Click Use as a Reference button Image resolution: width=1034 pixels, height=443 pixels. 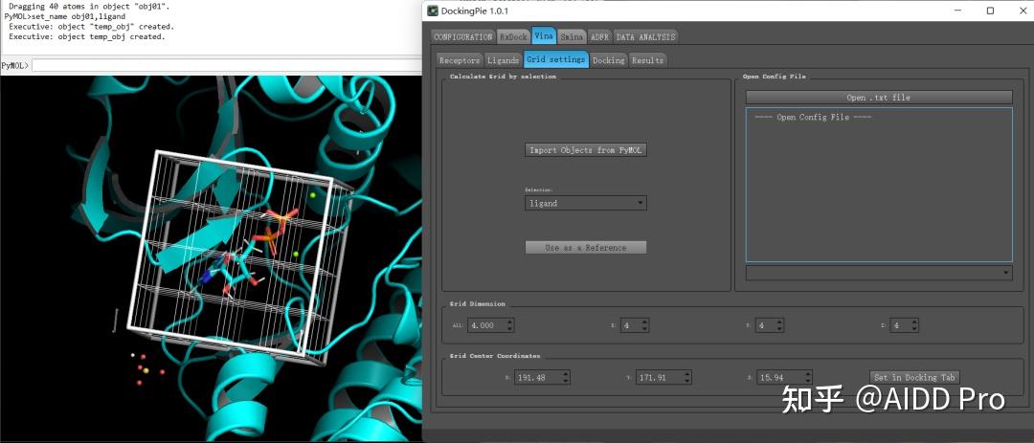[x=586, y=248]
